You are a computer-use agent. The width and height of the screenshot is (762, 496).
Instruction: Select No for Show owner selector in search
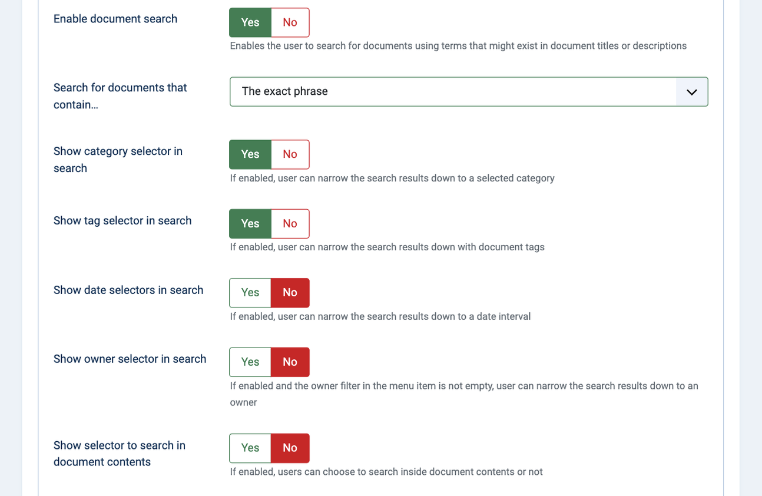click(x=290, y=362)
